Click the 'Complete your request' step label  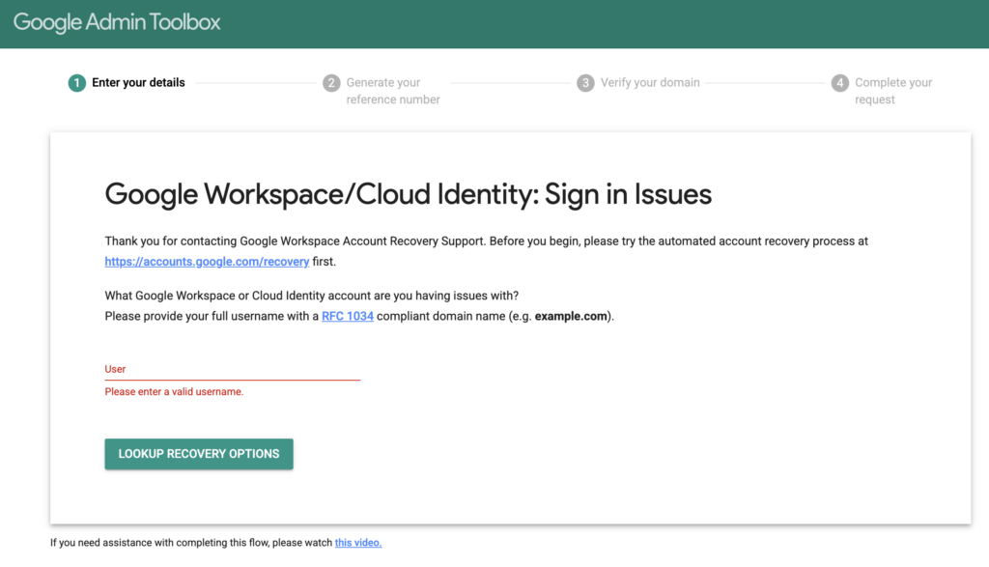893,91
